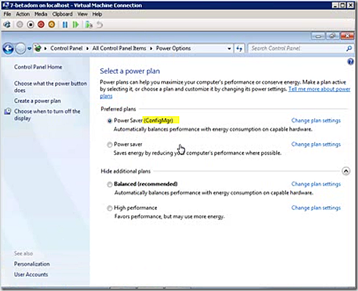Refresh the Control Panel address bar
Image resolution: width=358 pixels, height=291 pixels.
[239, 48]
